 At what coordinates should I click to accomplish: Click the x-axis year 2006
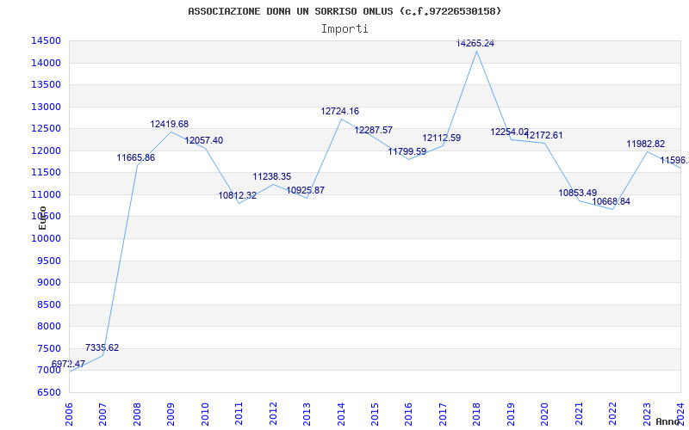click(x=69, y=415)
